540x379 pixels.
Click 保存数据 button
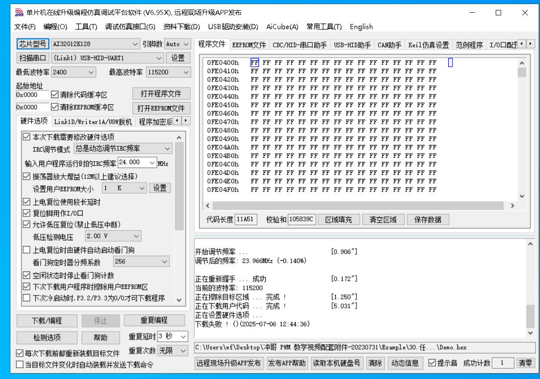428,220
